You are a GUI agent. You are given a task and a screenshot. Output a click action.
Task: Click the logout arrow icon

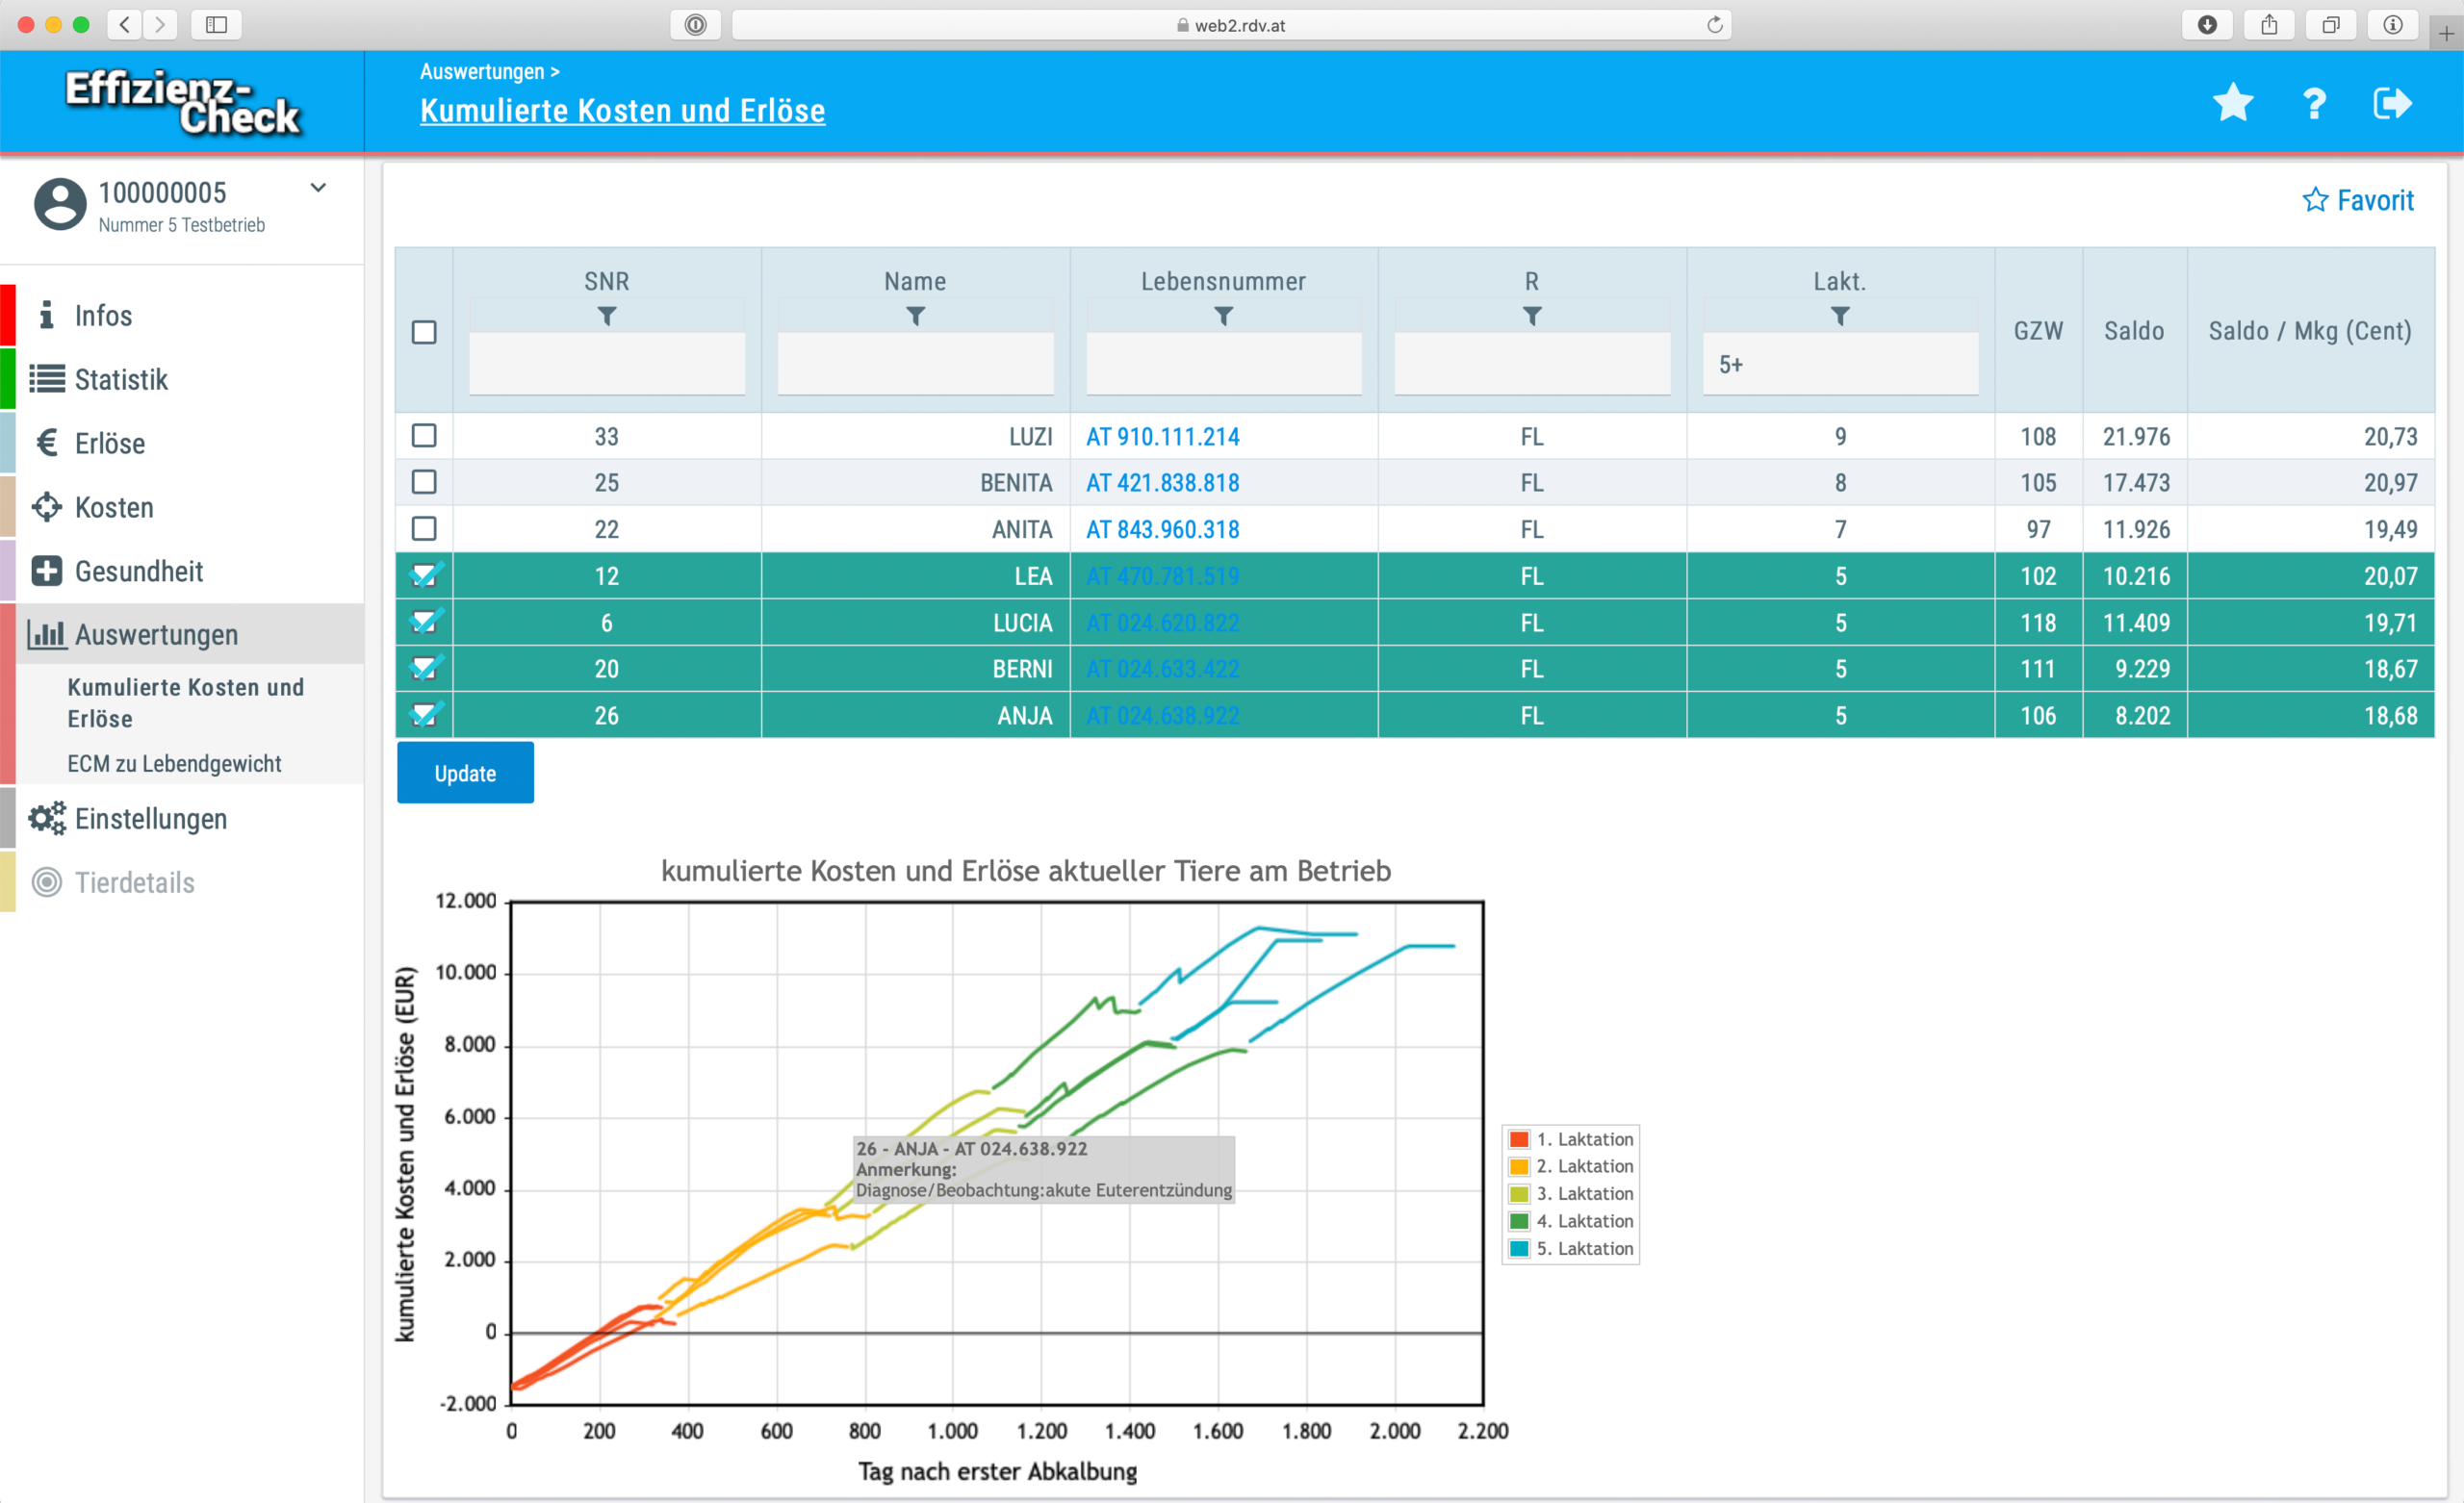tap(2392, 103)
